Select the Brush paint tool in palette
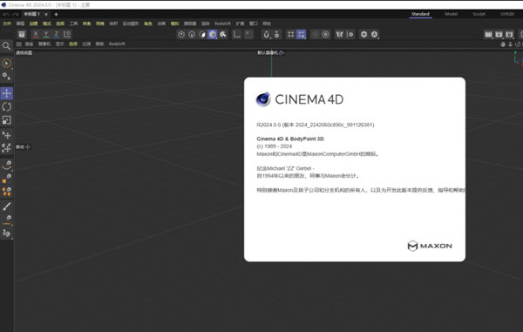Viewport: 523px width, 332px height. coord(7,207)
